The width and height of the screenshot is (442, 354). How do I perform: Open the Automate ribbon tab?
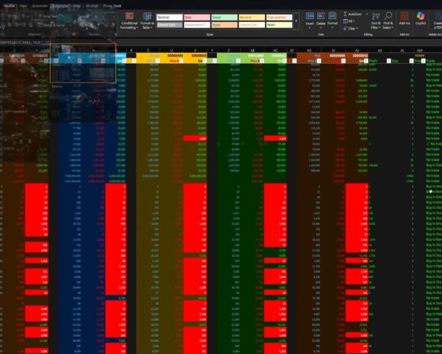(39, 5)
